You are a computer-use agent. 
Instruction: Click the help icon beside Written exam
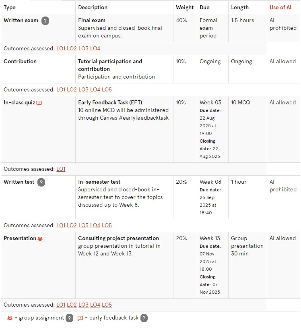tap(45, 21)
